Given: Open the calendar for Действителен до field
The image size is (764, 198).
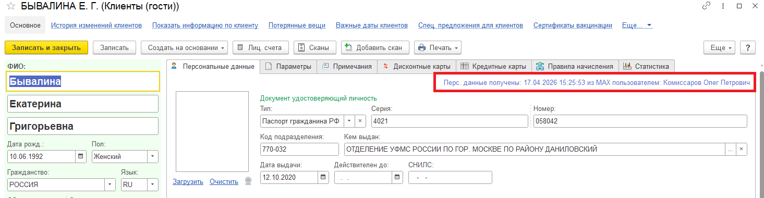Looking at the screenshot, I should (x=398, y=178).
